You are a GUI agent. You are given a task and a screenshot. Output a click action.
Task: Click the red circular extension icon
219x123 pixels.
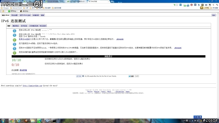pos(192,5)
